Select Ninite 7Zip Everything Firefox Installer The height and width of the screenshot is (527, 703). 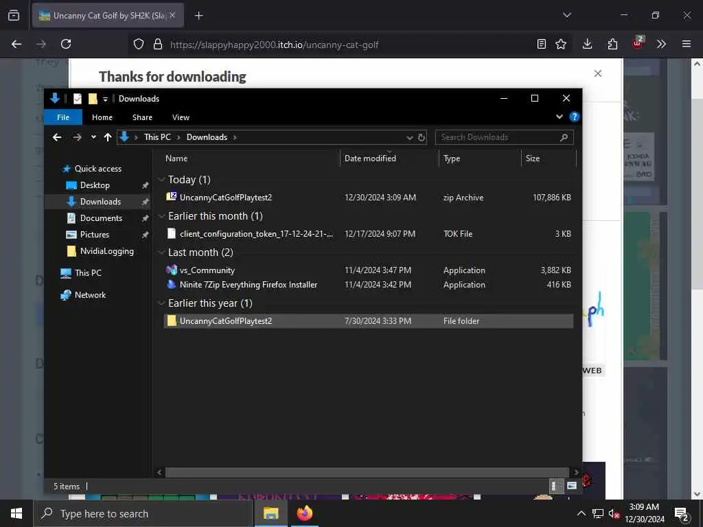coord(368,285)
